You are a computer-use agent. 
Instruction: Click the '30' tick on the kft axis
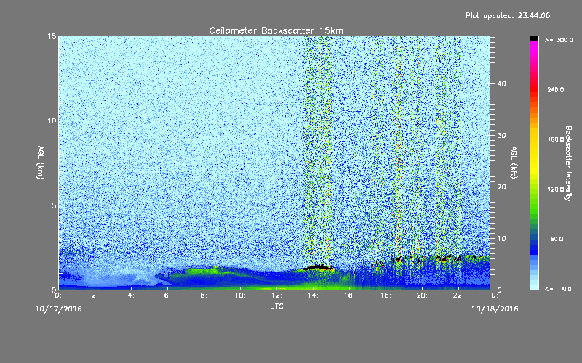click(x=501, y=136)
